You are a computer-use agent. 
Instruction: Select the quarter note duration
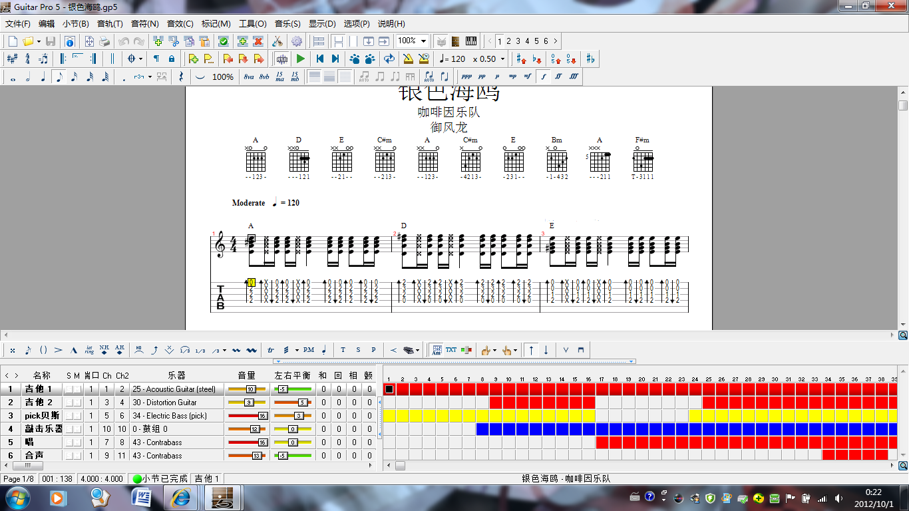[43, 77]
